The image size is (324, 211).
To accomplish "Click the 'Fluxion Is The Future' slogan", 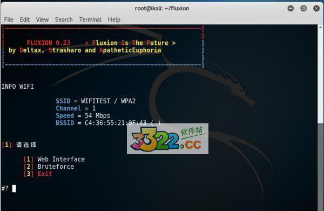I will [130, 43].
